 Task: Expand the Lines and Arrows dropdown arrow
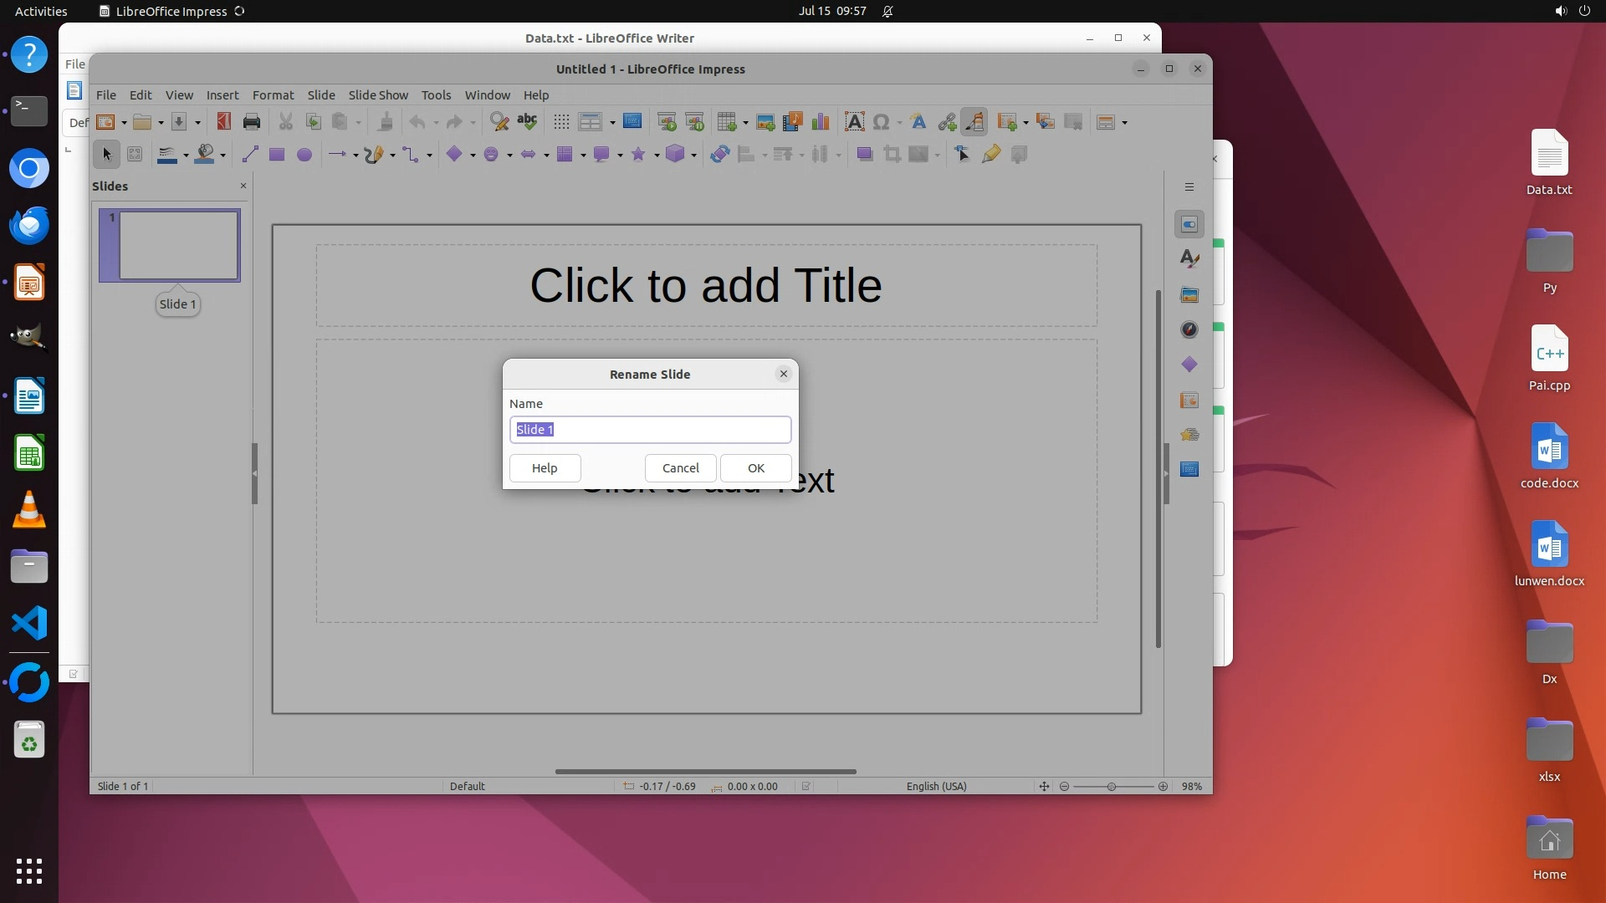(355, 156)
